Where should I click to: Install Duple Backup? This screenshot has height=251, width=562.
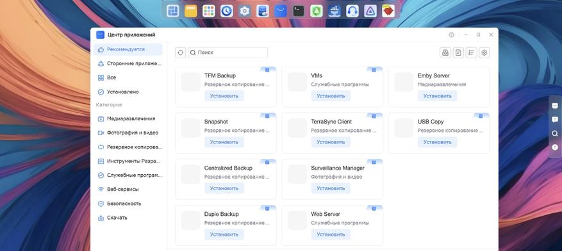click(224, 234)
